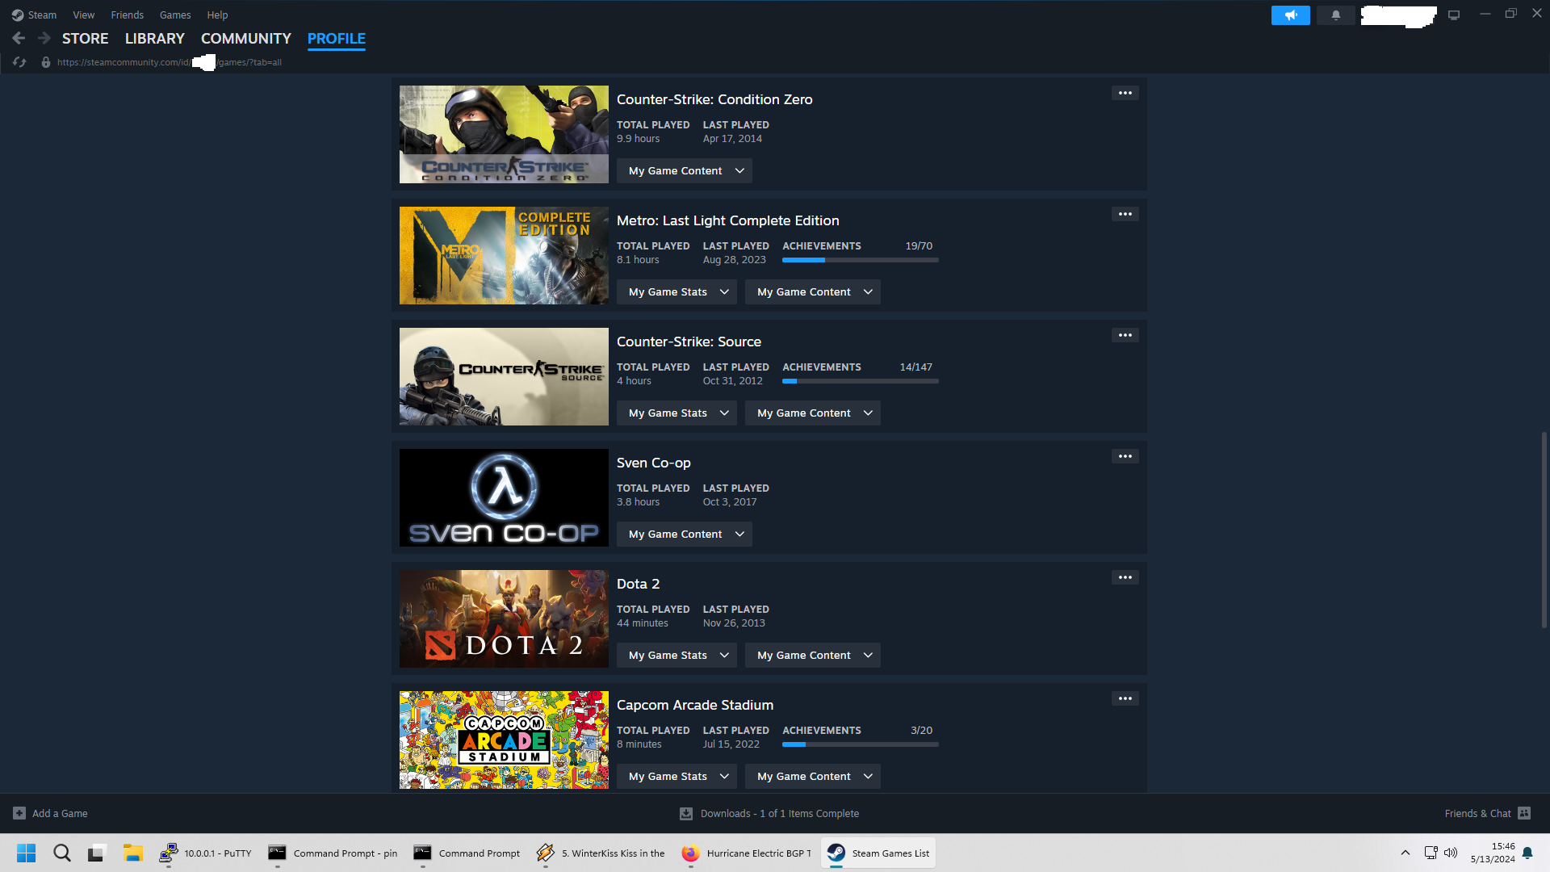Screen dimensions: 1550x872
Task: Open the Counter-Strike: Source title link
Action: 689,342
